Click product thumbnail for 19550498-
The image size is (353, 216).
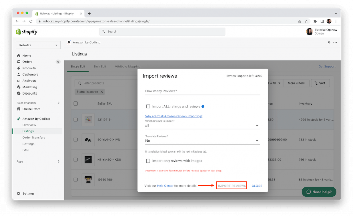click(x=88, y=180)
